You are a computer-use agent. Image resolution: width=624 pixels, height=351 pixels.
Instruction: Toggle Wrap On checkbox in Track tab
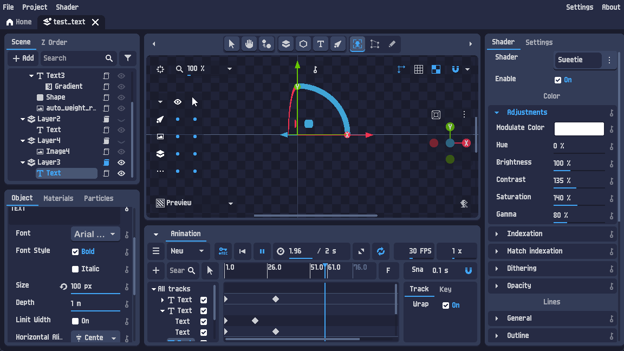click(446, 305)
